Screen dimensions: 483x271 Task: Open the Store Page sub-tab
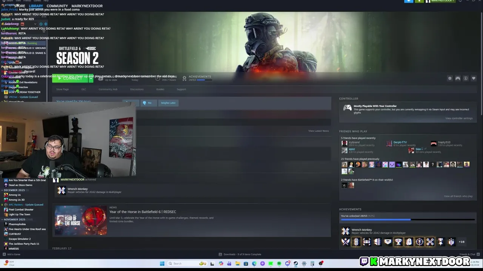62,89
